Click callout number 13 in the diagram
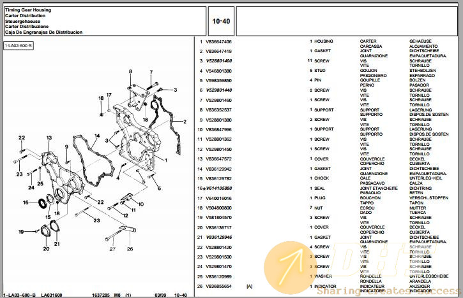 (x=49, y=138)
